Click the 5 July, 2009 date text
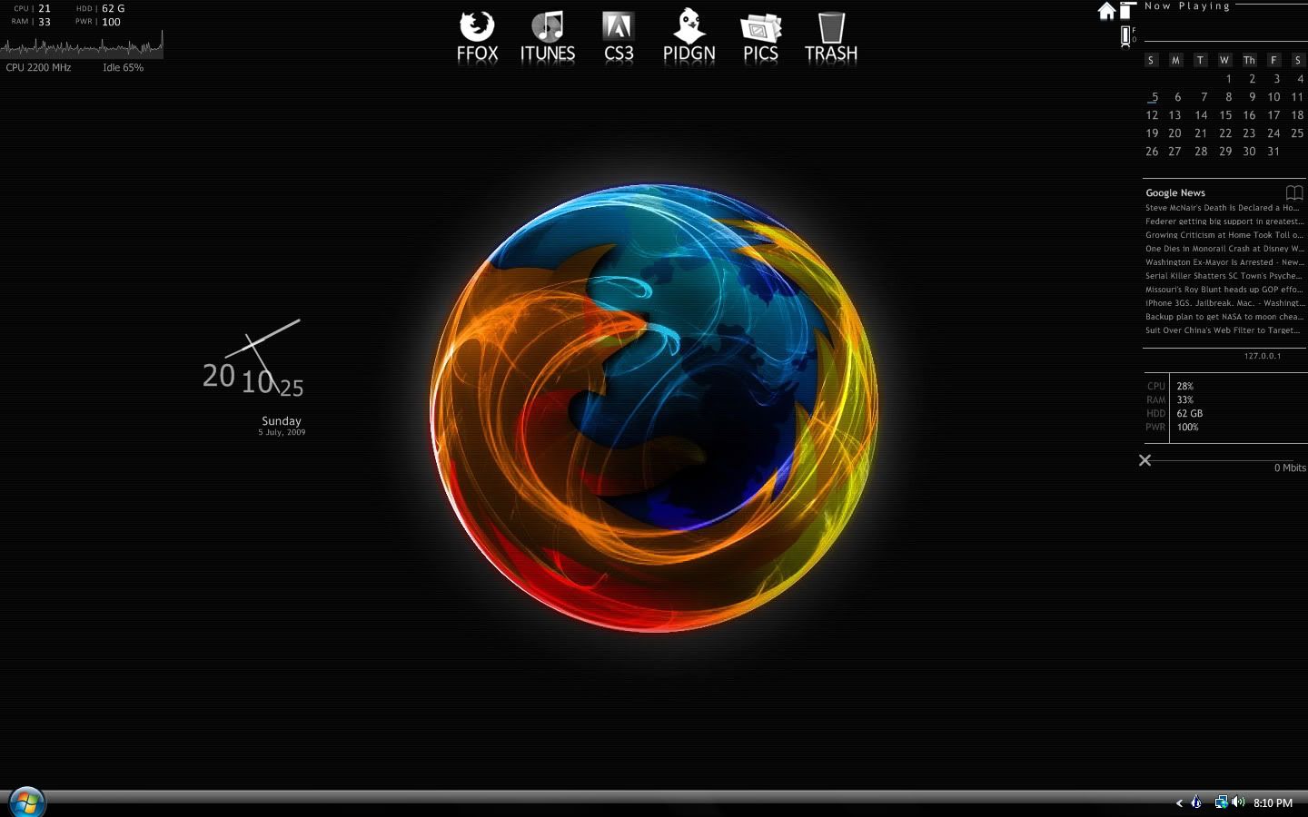Image resolution: width=1308 pixels, height=817 pixels. pyautogui.click(x=282, y=432)
